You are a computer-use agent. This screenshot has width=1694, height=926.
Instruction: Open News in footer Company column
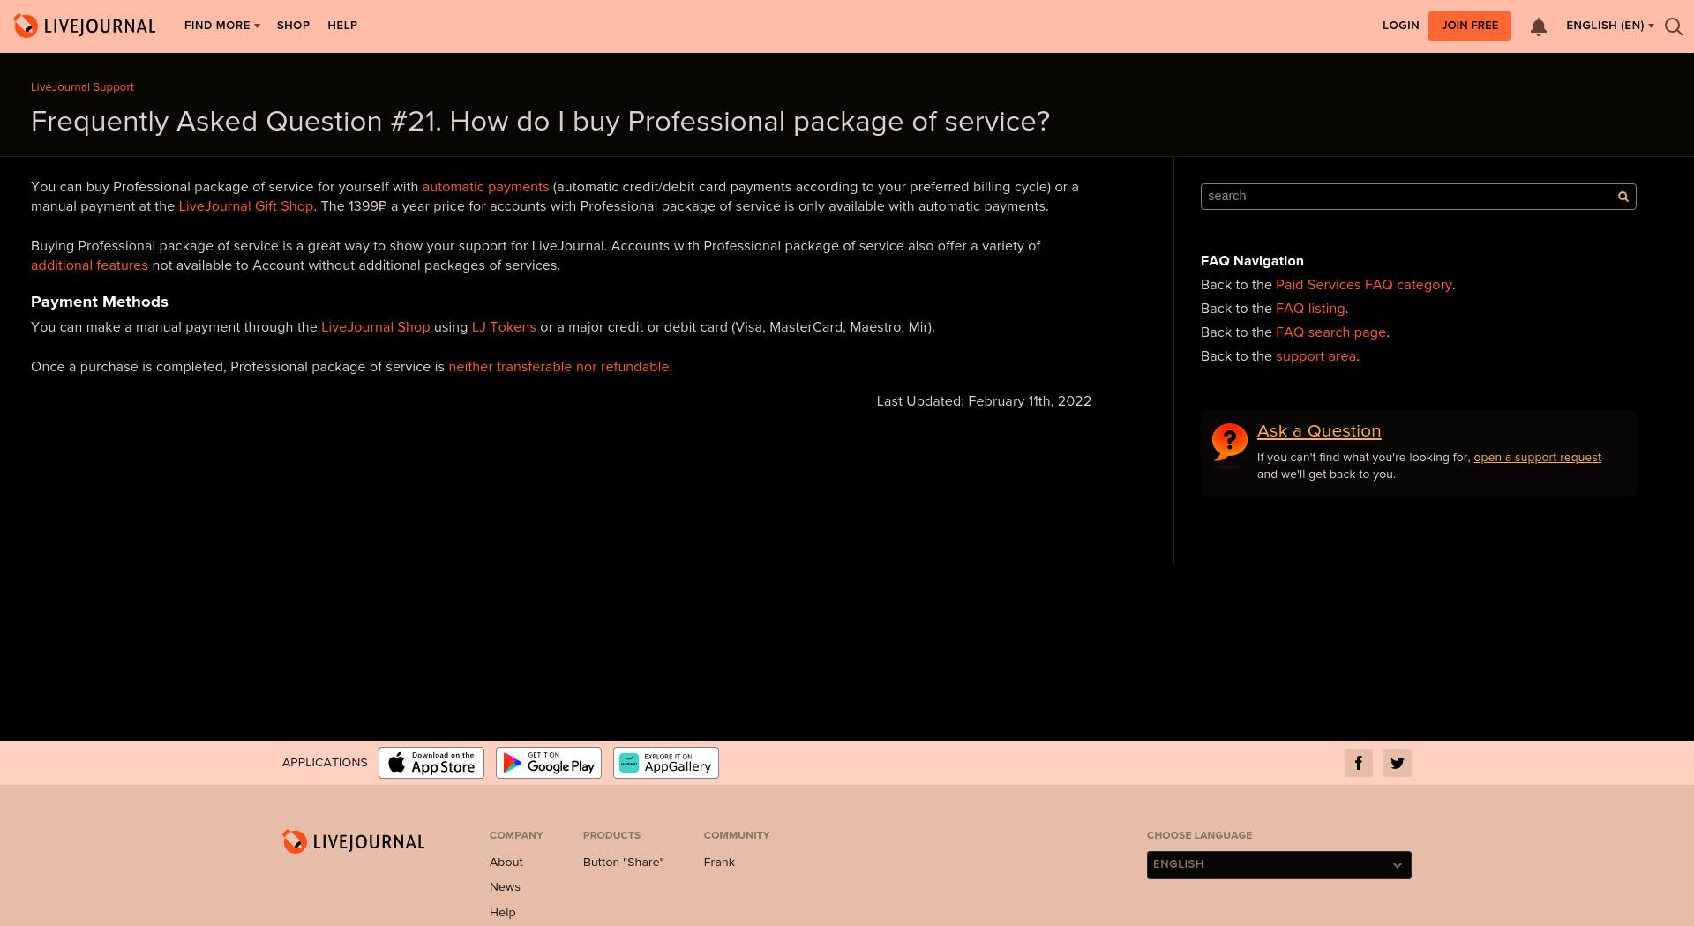point(505,887)
